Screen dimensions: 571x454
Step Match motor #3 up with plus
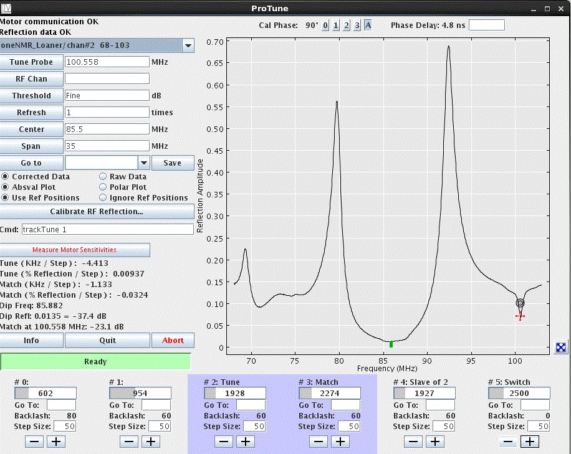pos(340,442)
